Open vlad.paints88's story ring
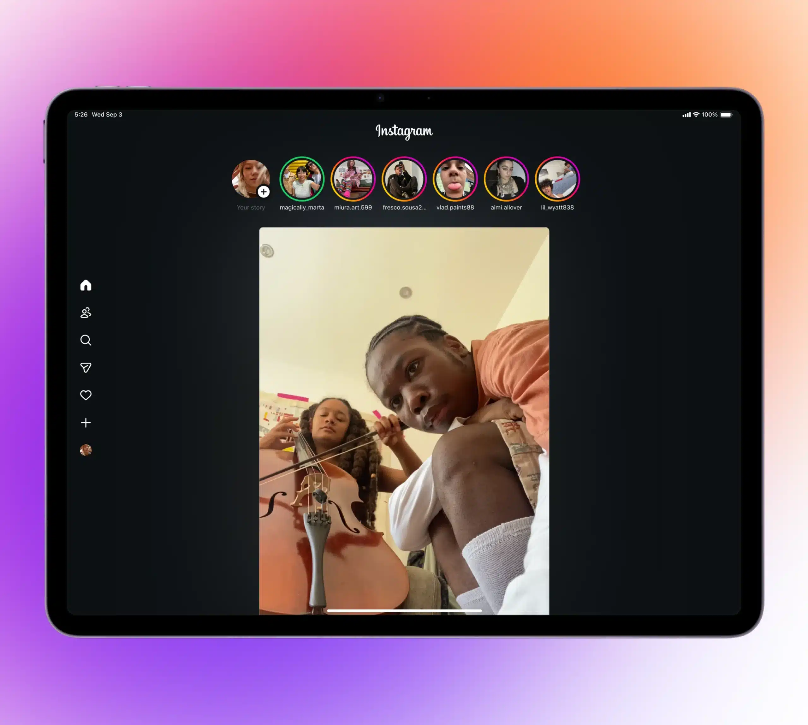The width and height of the screenshot is (808, 725). point(455,179)
